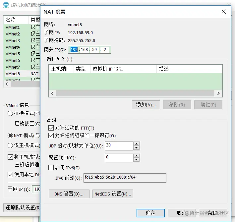Click the 类型 column header in port table
This screenshot has height=222, width=235.
[x=82, y=69]
